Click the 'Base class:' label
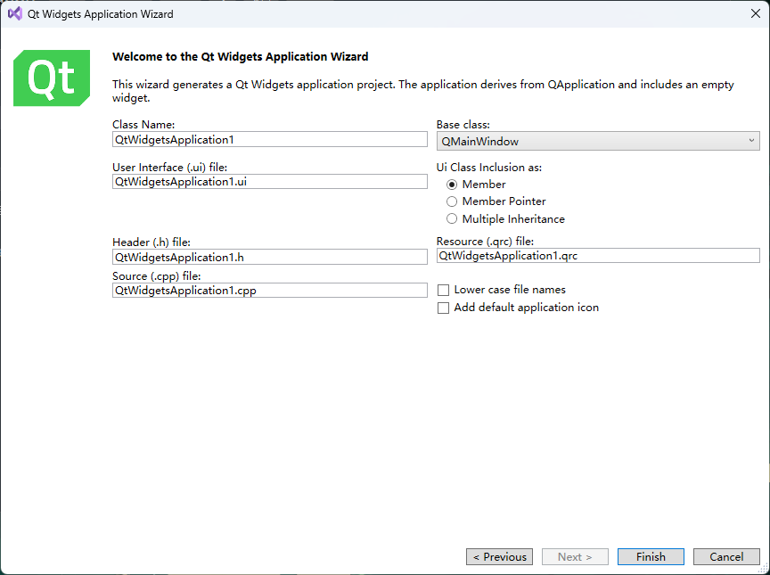Screen dimensions: 770x575 [463, 125]
